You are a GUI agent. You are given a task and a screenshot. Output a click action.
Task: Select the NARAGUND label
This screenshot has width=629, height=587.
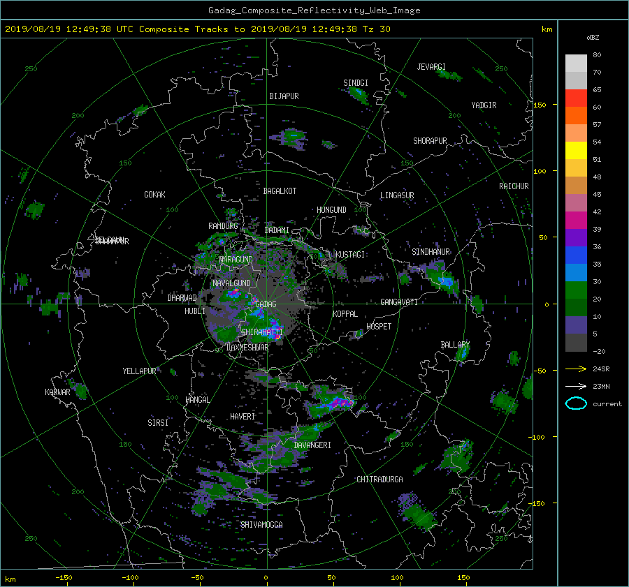coord(236,259)
